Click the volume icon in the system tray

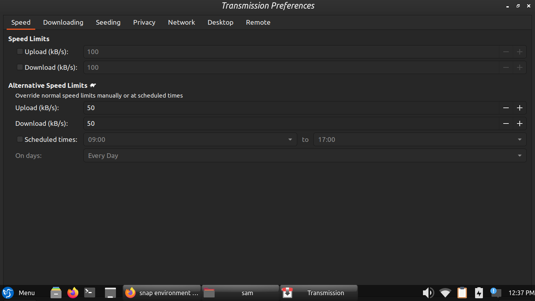(x=428, y=293)
